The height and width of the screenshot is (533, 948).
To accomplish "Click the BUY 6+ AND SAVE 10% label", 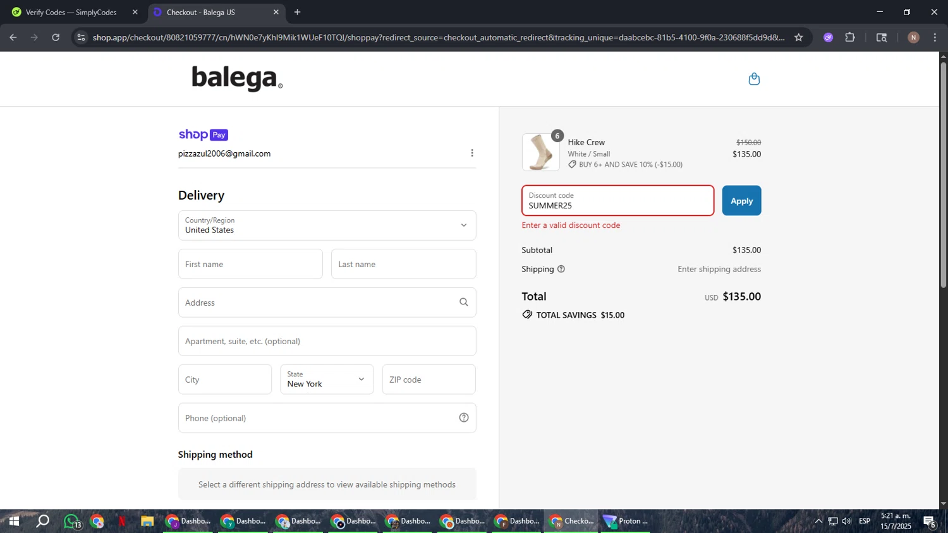I will (625, 165).
